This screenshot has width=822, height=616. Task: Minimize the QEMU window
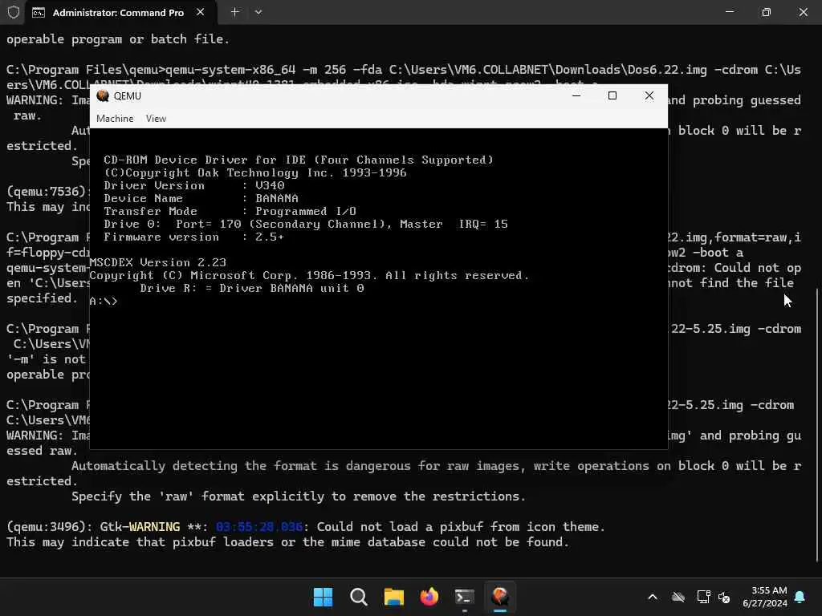coord(576,95)
